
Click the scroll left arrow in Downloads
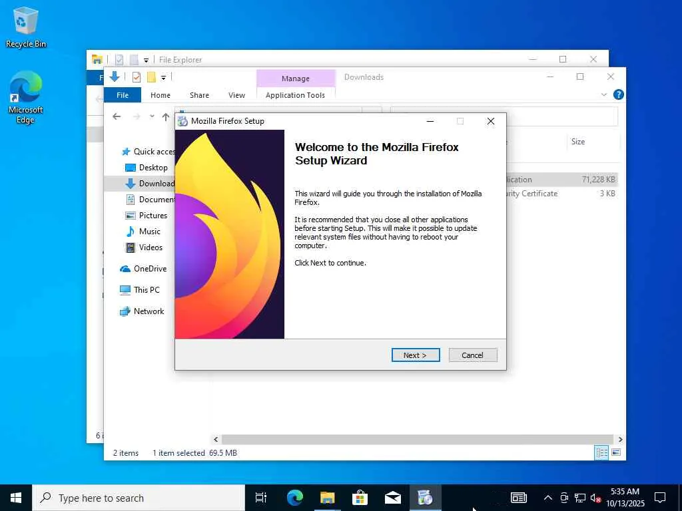(216, 439)
